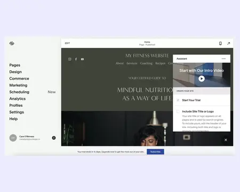Open the Recipes nav link
The image size is (240, 192).
point(160,63)
